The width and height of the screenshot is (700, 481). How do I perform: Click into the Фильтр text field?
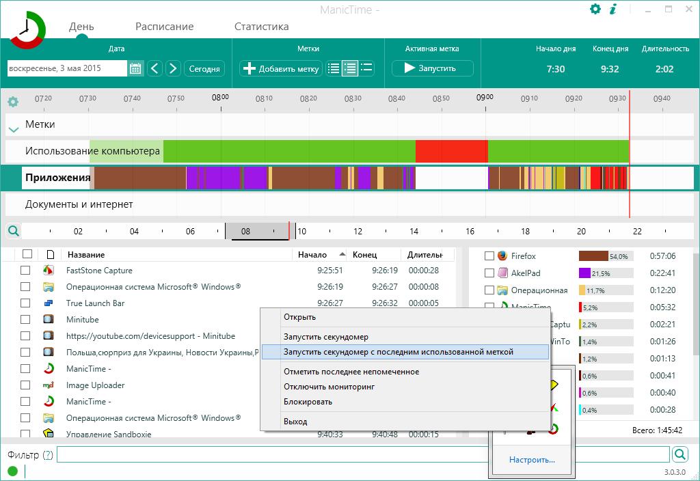click(x=362, y=454)
